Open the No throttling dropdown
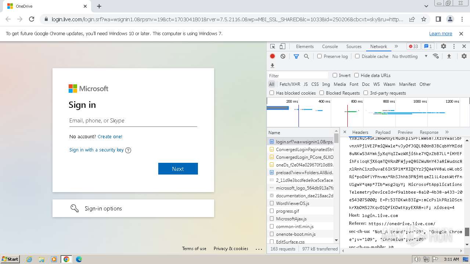The width and height of the screenshot is (470, 264). coord(410,56)
